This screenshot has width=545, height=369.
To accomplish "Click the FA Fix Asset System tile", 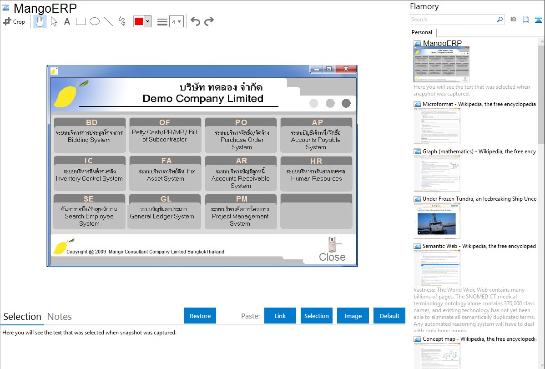I will point(165,173).
